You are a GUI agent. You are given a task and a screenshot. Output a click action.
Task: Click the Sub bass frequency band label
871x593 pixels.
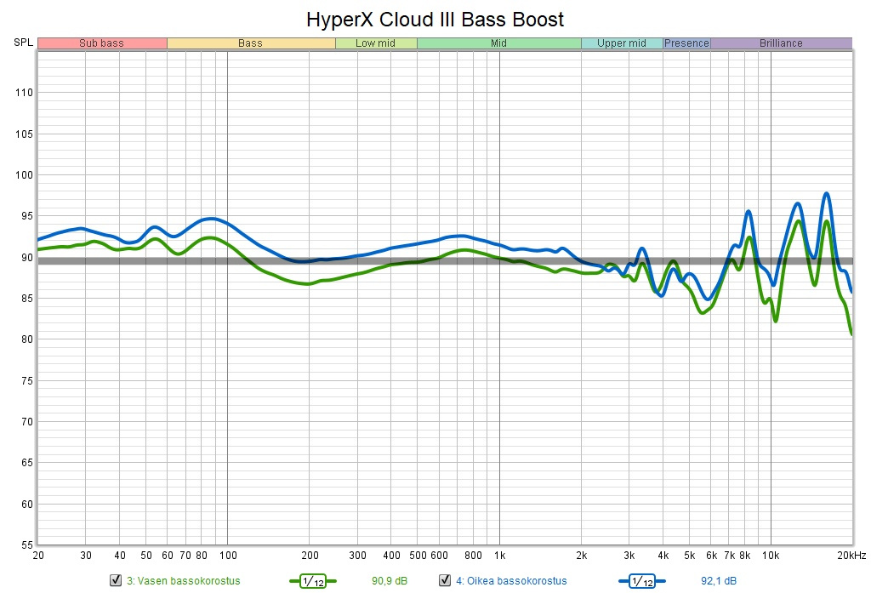pos(102,43)
